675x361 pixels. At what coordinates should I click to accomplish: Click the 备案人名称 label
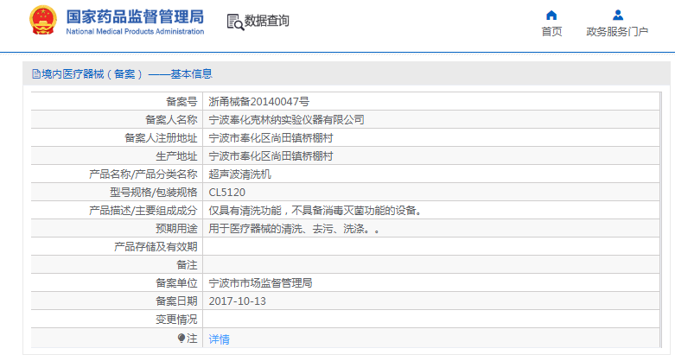171,120
